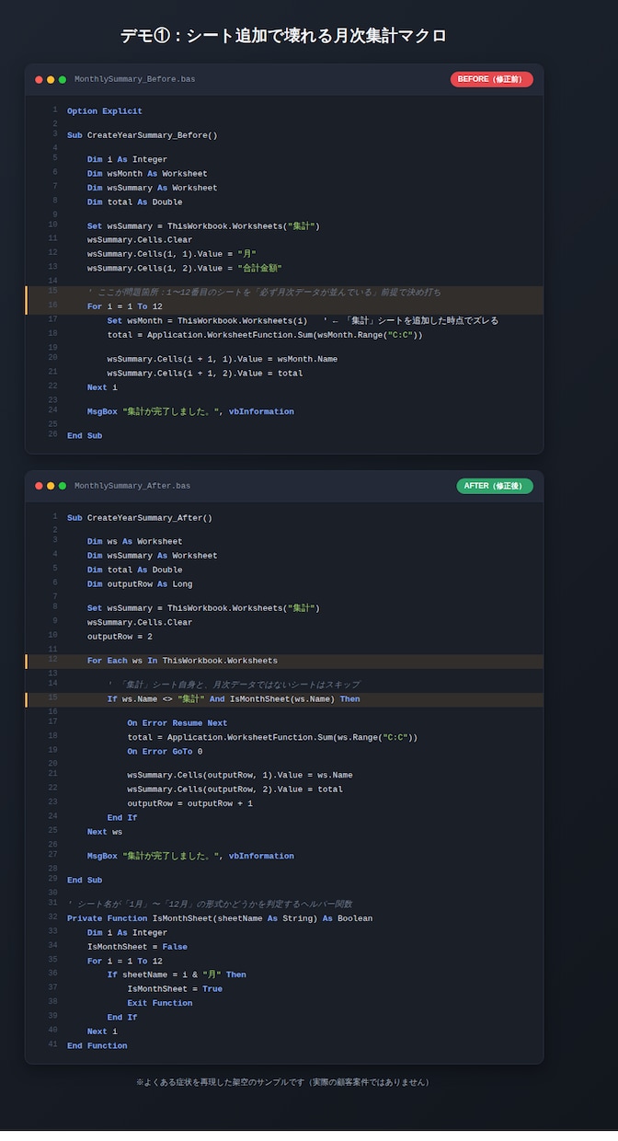Click "End Sub" in Before window
The height and width of the screenshot is (1141, 618).
coord(85,436)
